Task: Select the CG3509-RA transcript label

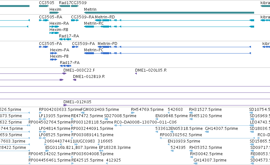Action: point(83,17)
